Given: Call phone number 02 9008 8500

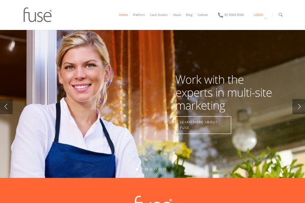Looking at the screenshot, I should pyautogui.click(x=234, y=15).
